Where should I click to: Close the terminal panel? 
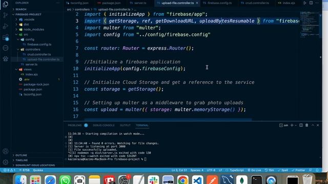click(x=318, y=125)
